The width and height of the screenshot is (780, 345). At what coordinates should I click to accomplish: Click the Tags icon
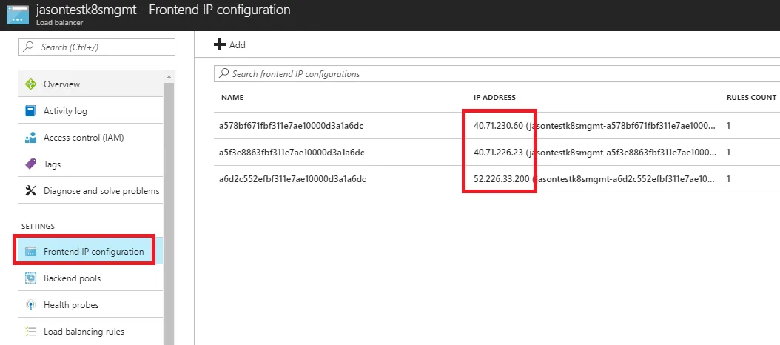(x=30, y=164)
